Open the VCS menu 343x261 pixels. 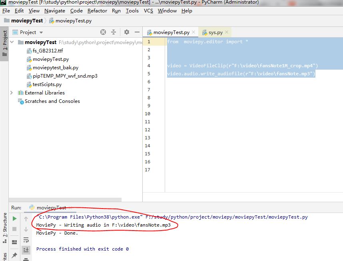pos(148,11)
